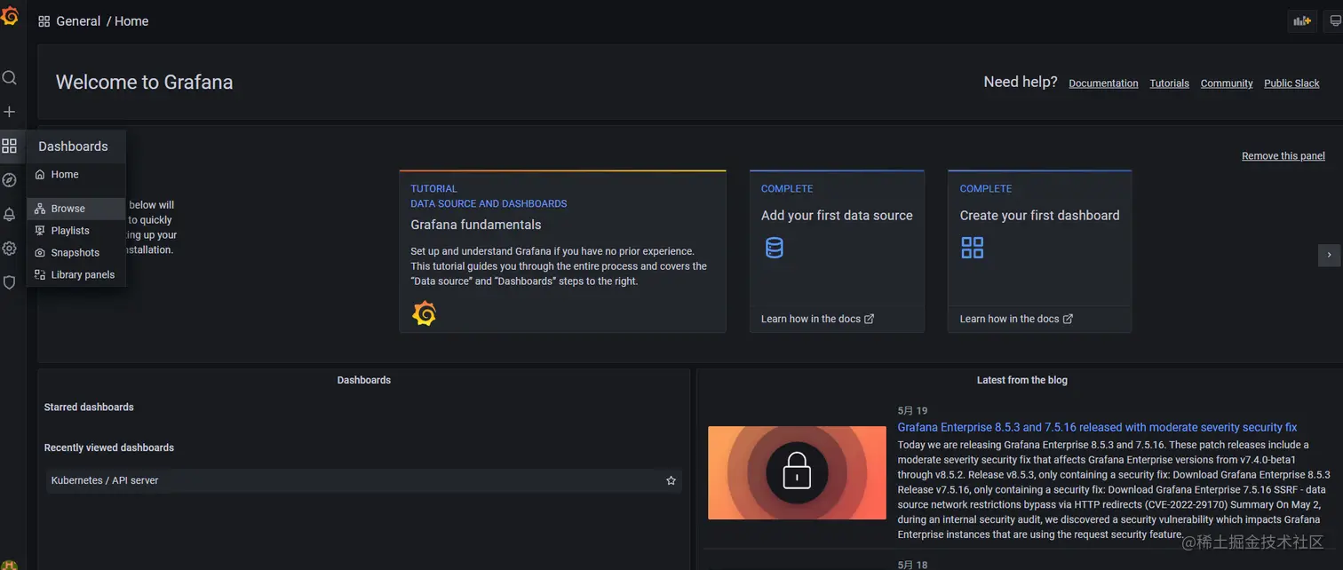Click the dashboard grid icon beside General
Screen dimensions: 1343x570
(44, 21)
